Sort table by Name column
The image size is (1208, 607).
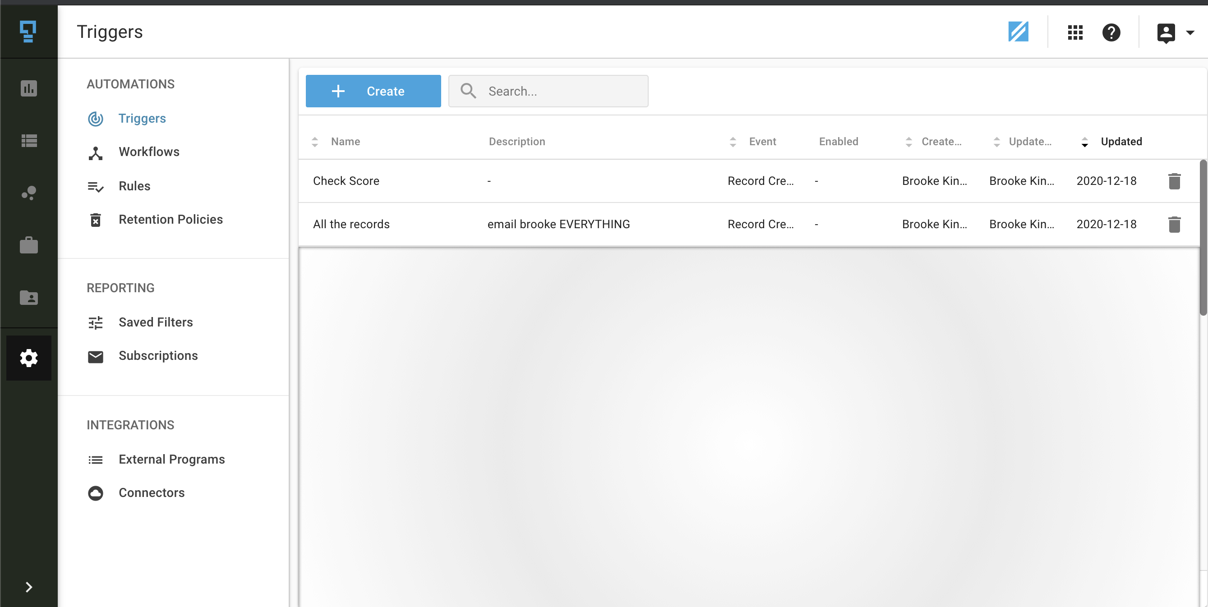tap(345, 142)
